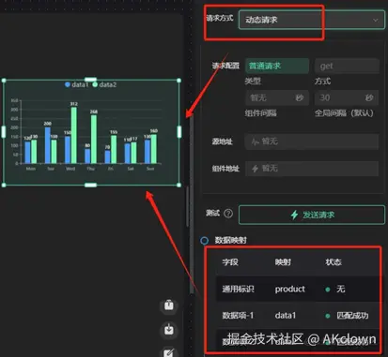Click the blue bar labeled 200
The image size is (388, 357).
coord(48,145)
